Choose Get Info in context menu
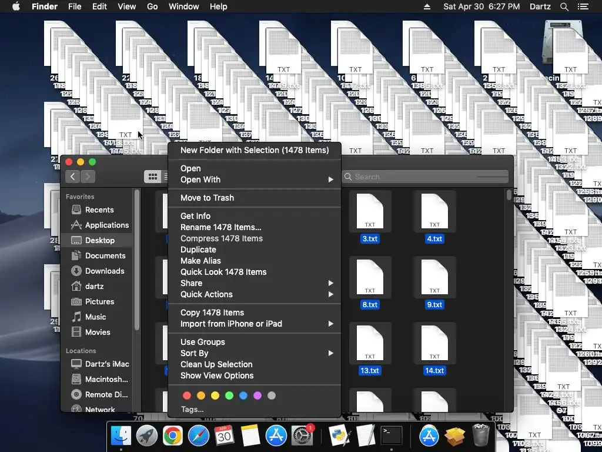Image resolution: width=602 pixels, height=452 pixels. coord(255,216)
